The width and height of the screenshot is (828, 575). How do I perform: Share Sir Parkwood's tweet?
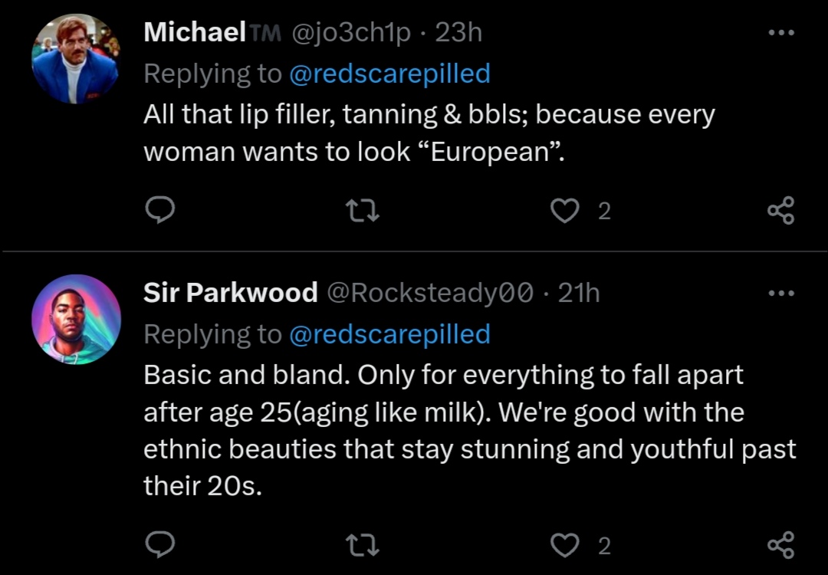click(x=781, y=545)
